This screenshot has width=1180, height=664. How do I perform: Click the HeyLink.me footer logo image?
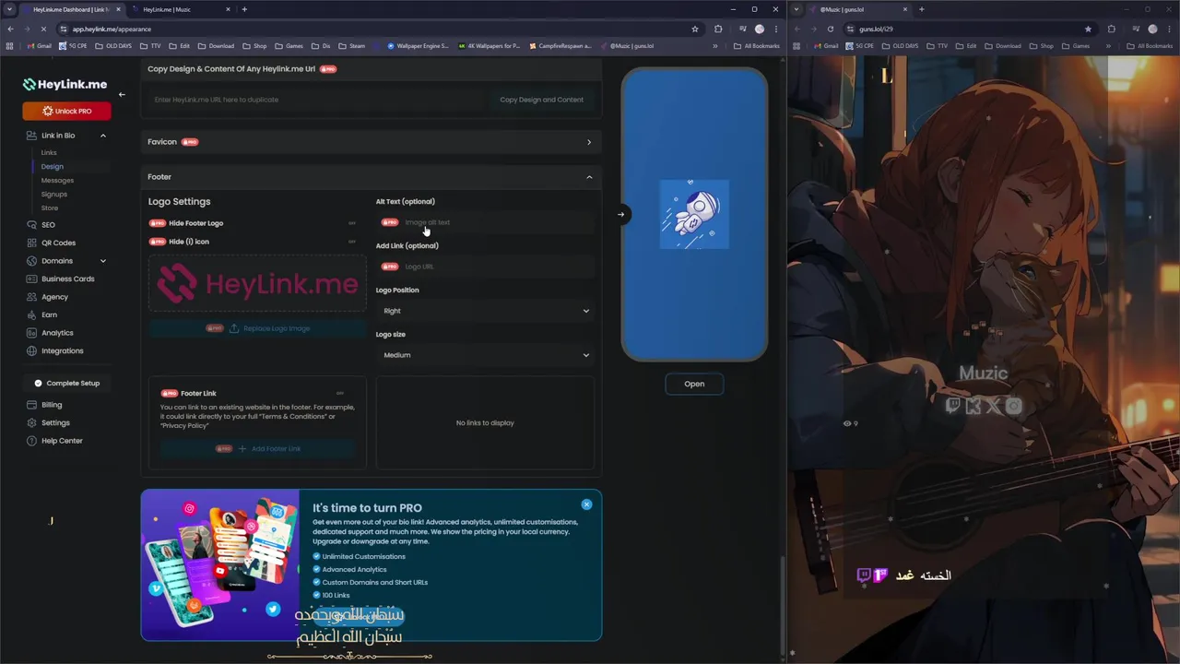pyautogui.click(x=257, y=283)
